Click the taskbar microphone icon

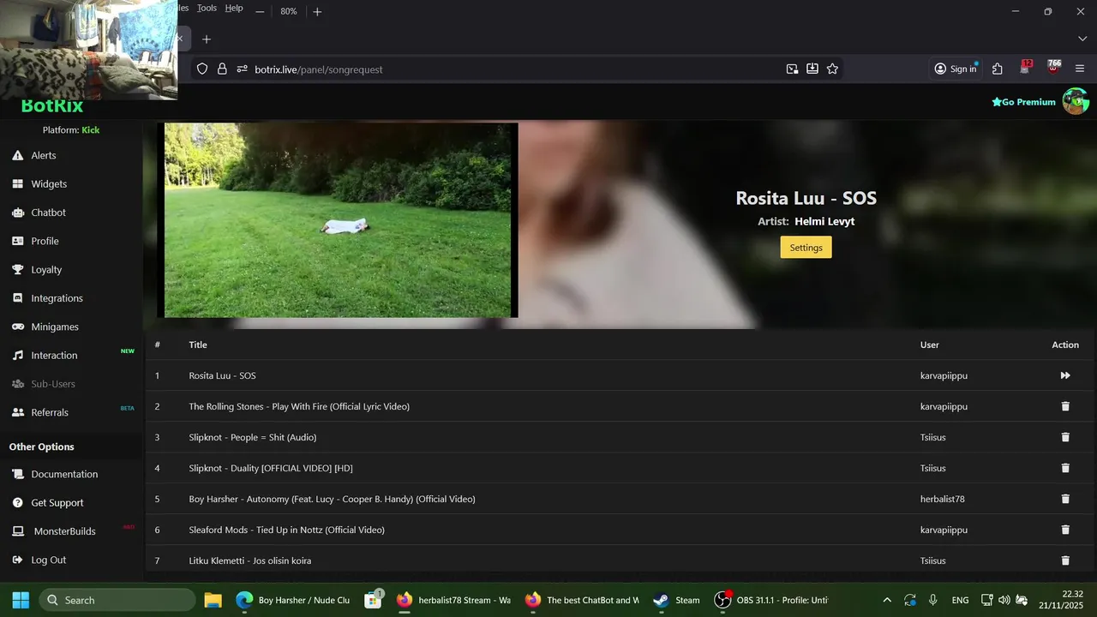click(x=932, y=600)
